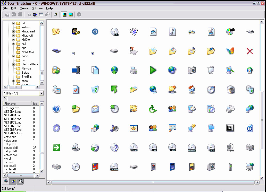Open the Edit menu
Screen dimensions: 266x192
click(x=14, y=8)
